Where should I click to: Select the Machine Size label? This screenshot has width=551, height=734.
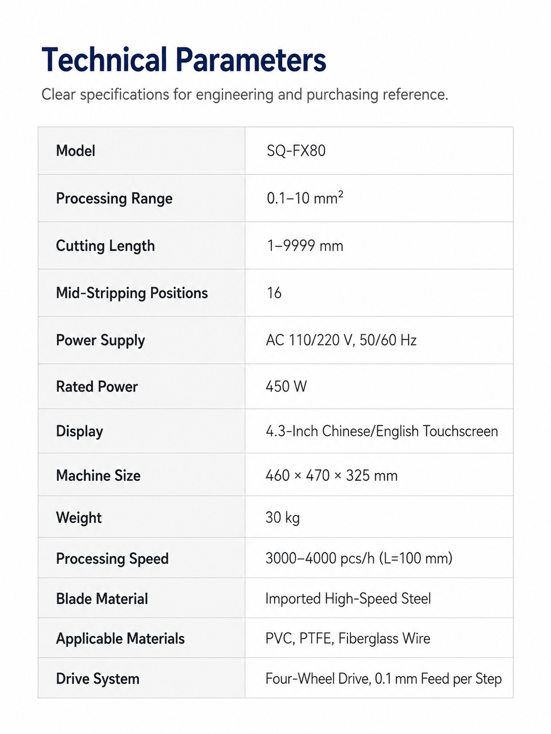pos(98,475)
